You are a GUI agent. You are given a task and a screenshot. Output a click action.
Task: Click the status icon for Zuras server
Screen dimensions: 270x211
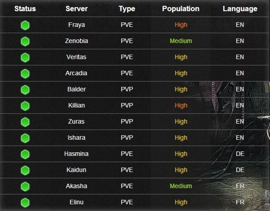tap(25, 122)
